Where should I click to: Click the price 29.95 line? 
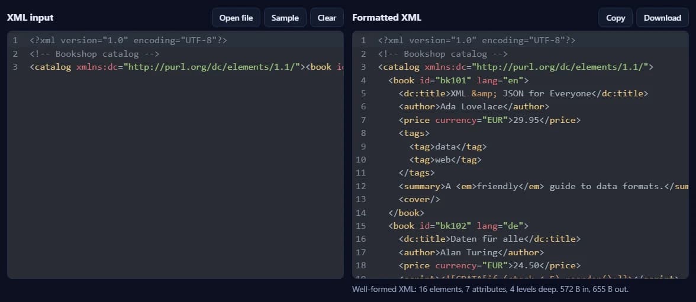pyautogui.click(x=489, y=120)
